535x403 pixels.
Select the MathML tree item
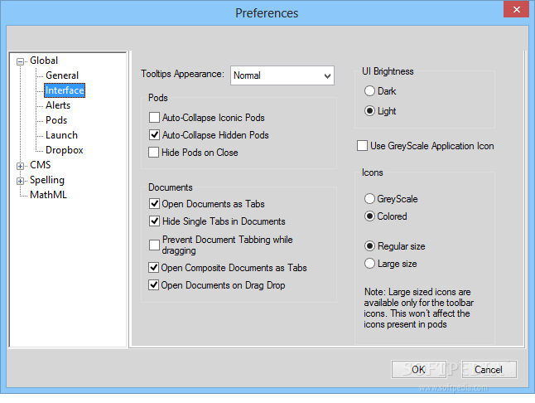pyautogui.click(x=48, y=195)
